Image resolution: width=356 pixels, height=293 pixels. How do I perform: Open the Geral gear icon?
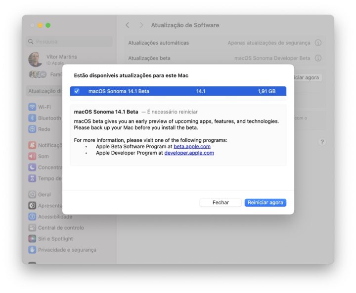coord(32,194)
